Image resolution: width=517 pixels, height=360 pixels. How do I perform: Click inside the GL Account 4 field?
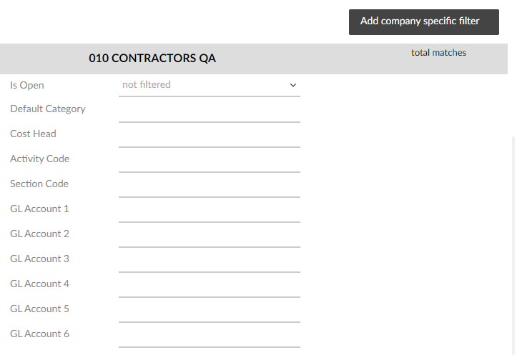tap(210, 288)
